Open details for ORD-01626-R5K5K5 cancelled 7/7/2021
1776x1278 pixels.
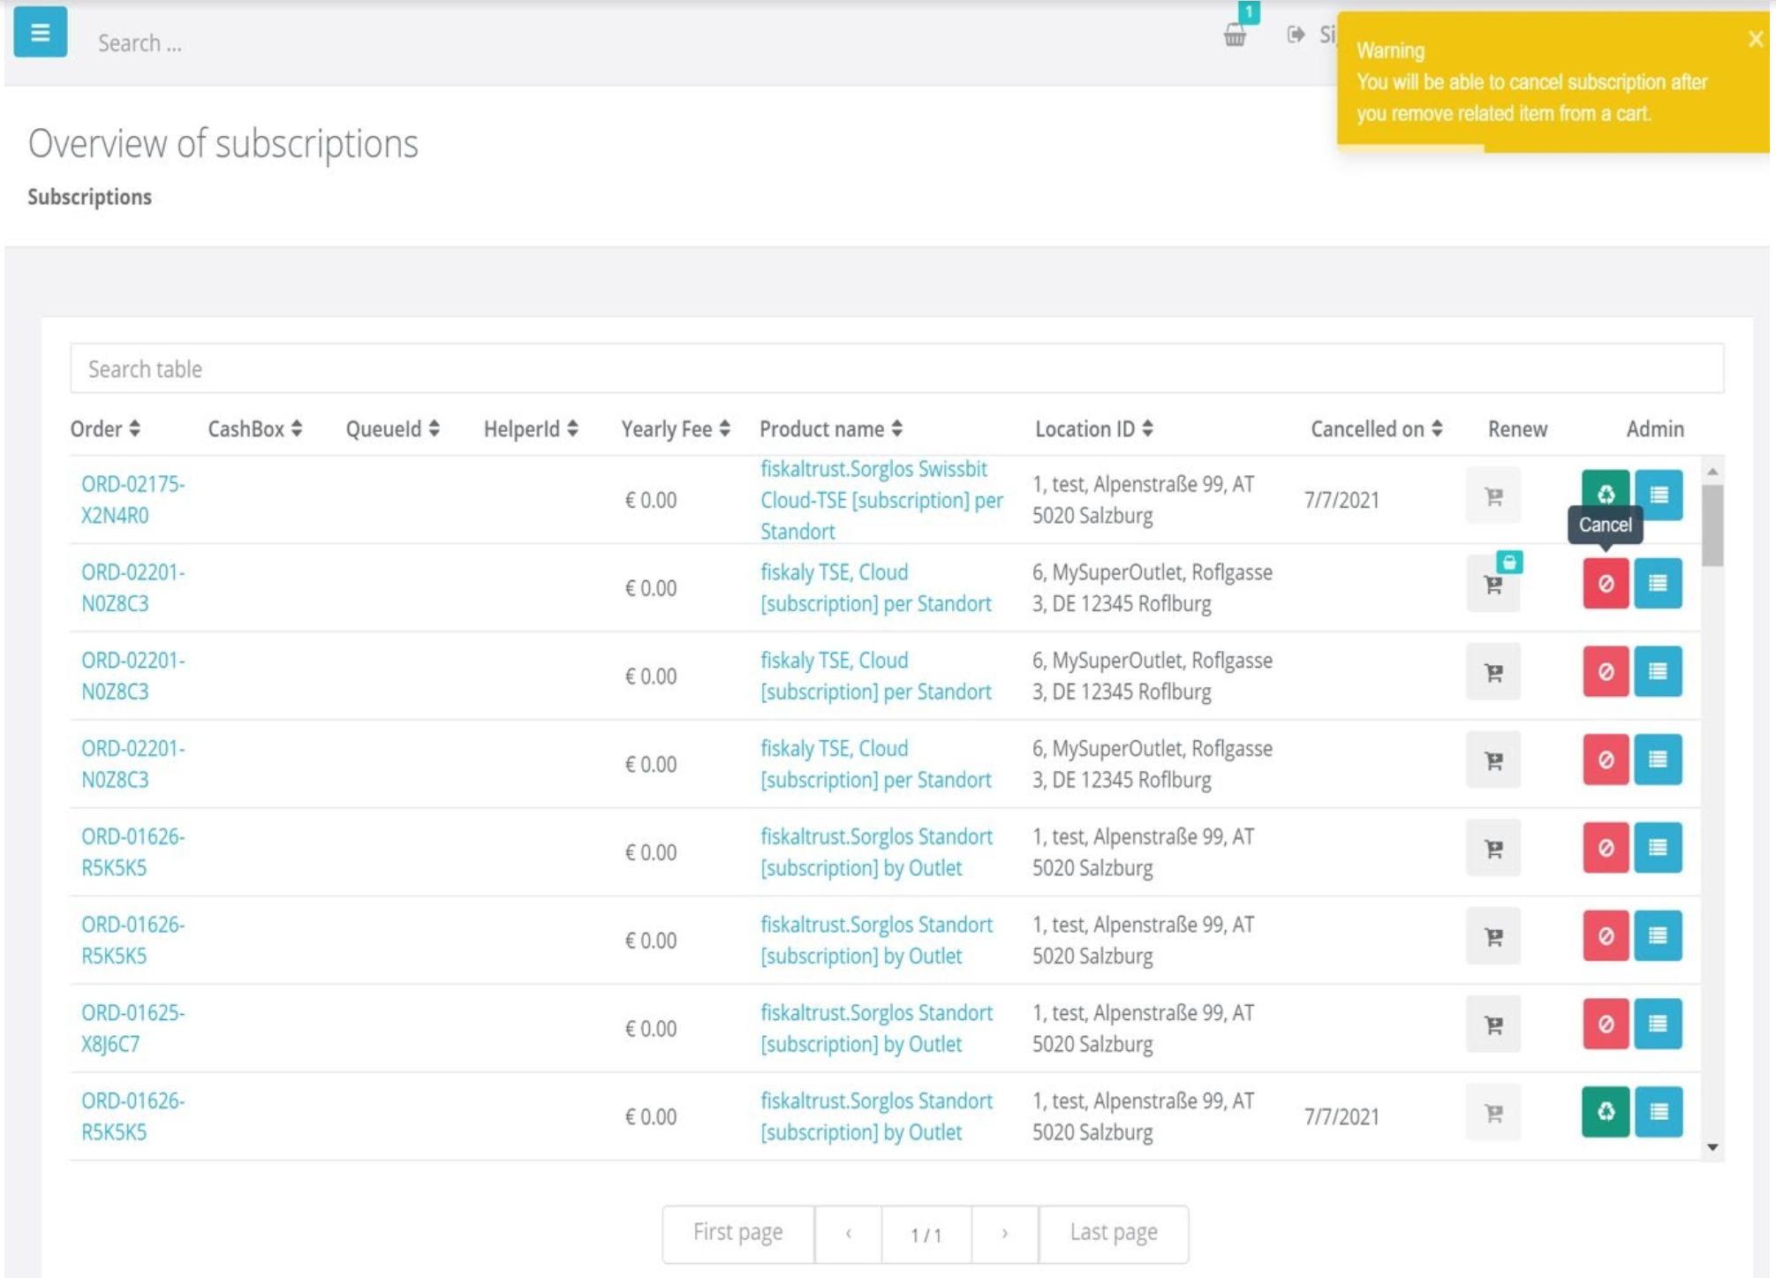click(1659, 1112)
